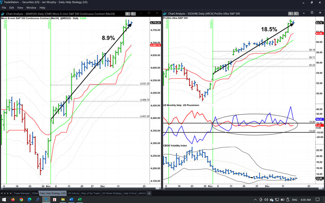
Task: Expand hidden system tray icons chevron
Action: pyautogui.click(x=255, y=199)
